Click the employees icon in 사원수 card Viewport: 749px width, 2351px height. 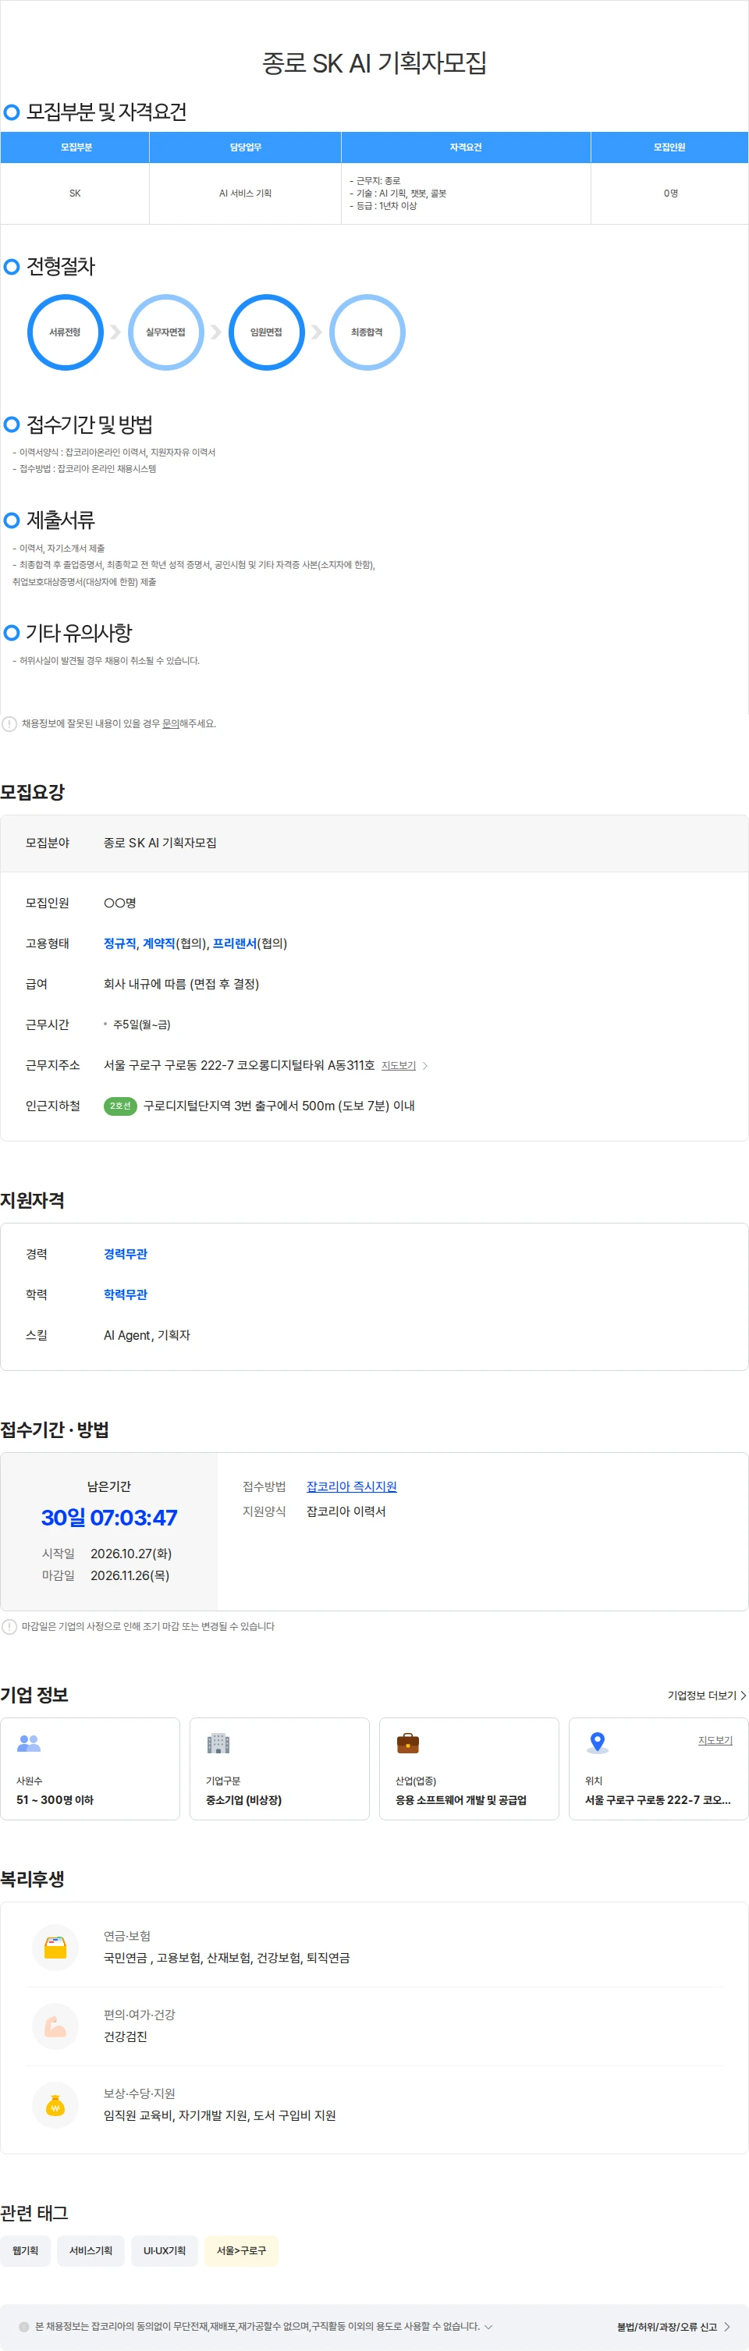[x=29, y=1743]
